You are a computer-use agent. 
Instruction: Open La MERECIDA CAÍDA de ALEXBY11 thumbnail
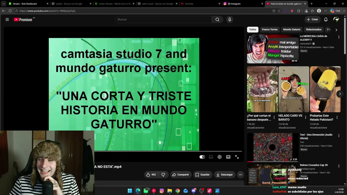coord(272,49)
